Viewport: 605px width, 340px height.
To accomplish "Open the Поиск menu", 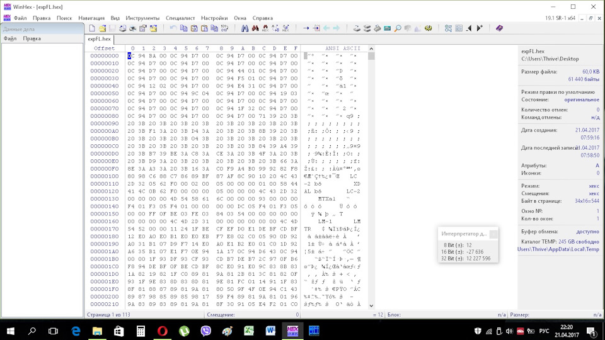I will [64, 18].
